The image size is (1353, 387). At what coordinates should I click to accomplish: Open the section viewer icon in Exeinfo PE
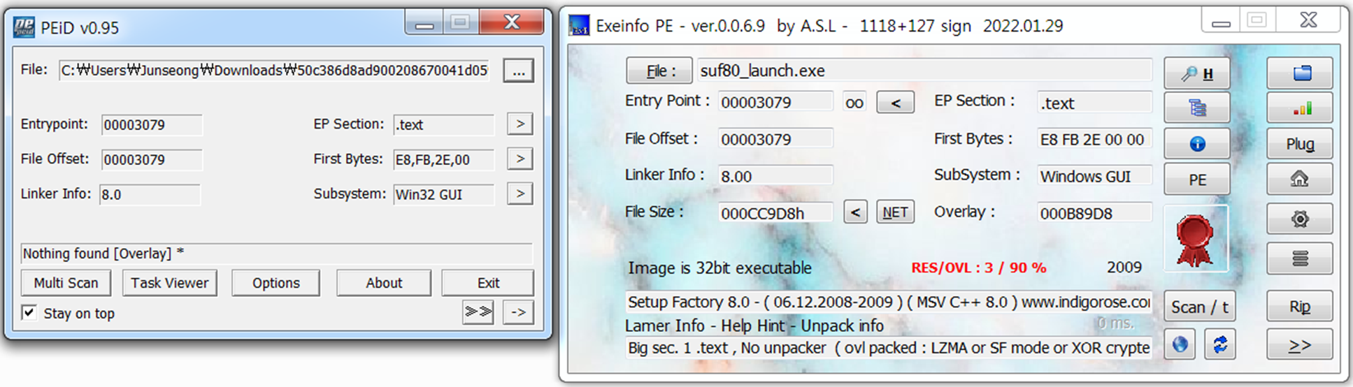(1197, 108)
